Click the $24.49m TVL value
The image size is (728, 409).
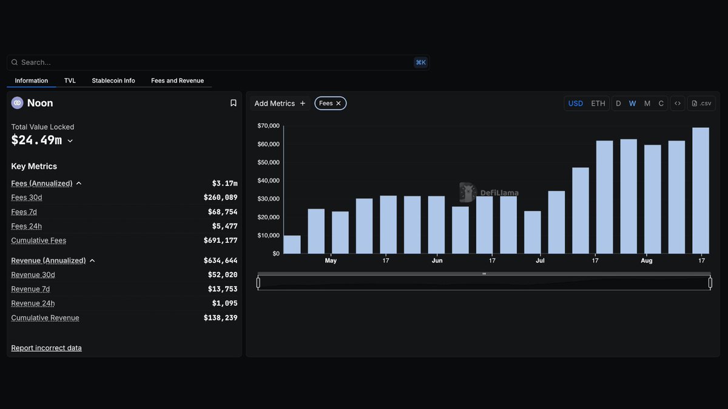(x=36, y=141)
